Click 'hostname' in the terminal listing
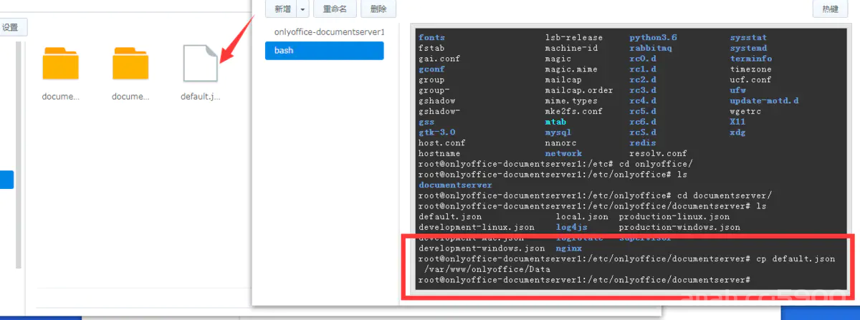 coord(439,153)
